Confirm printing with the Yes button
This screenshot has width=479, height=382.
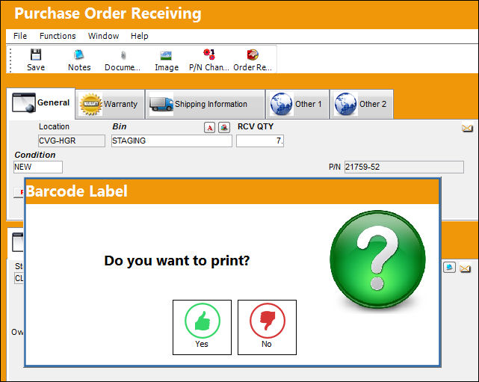(x=202, y=327)
